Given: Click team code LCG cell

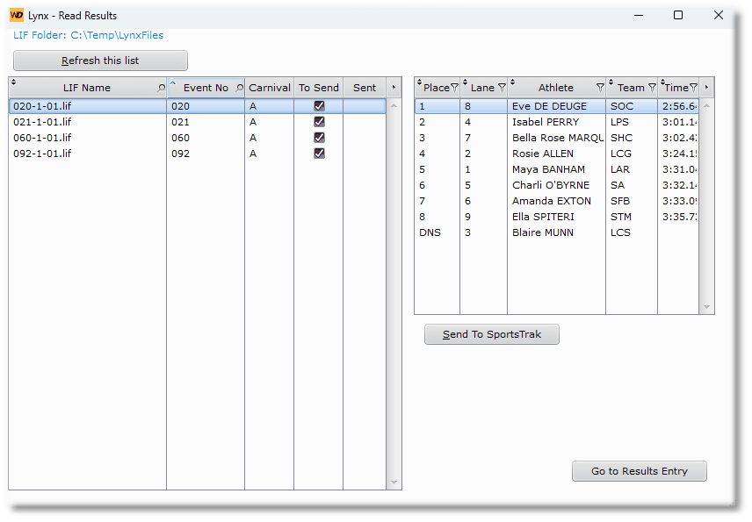Looking at the screenshot, I should (x=631, y=154).
